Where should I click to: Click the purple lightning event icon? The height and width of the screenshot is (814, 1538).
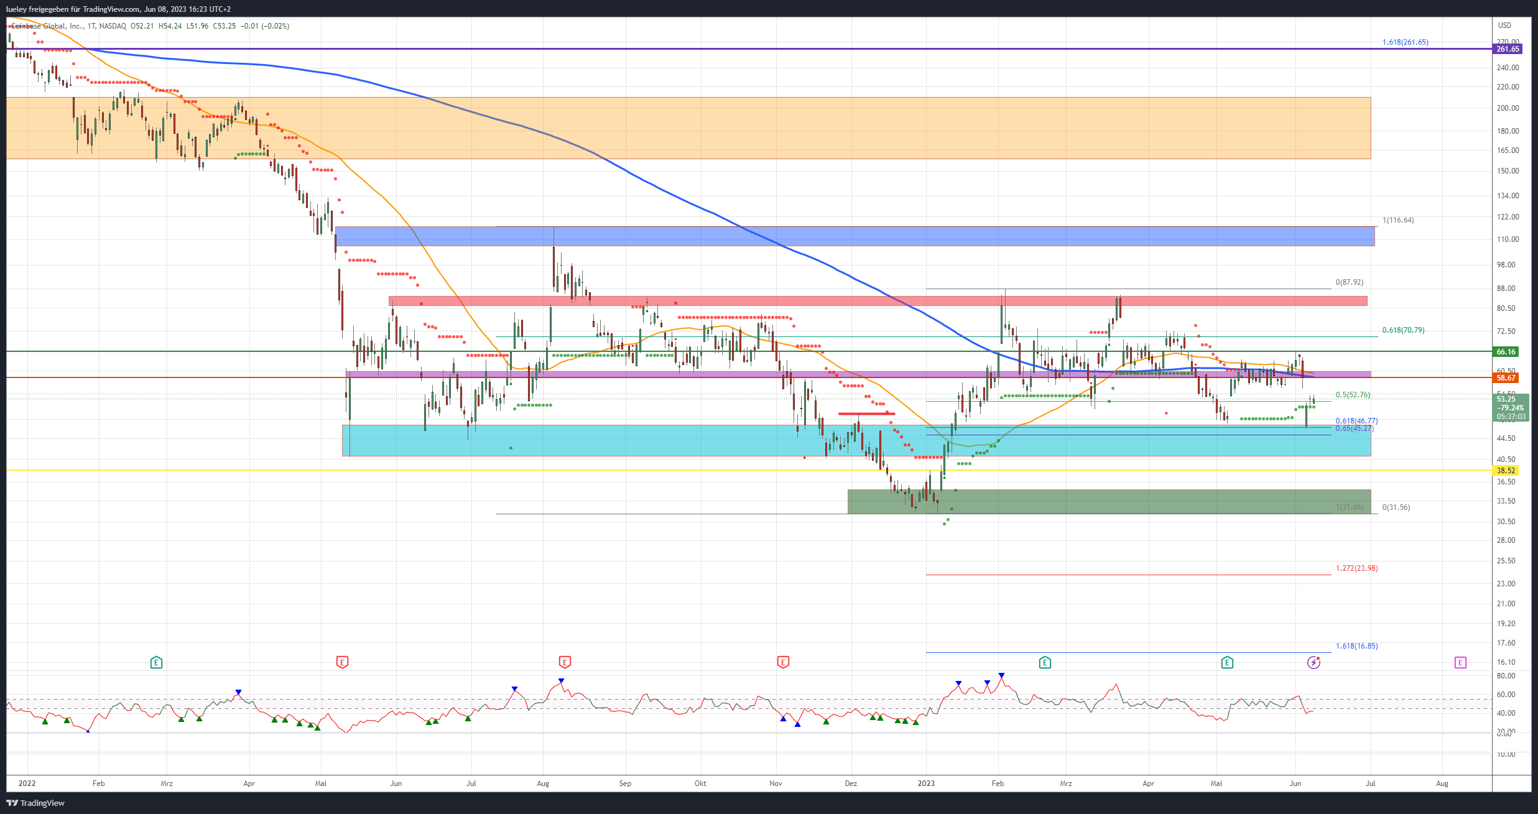pyautogui.click(x=1313, y=662)
